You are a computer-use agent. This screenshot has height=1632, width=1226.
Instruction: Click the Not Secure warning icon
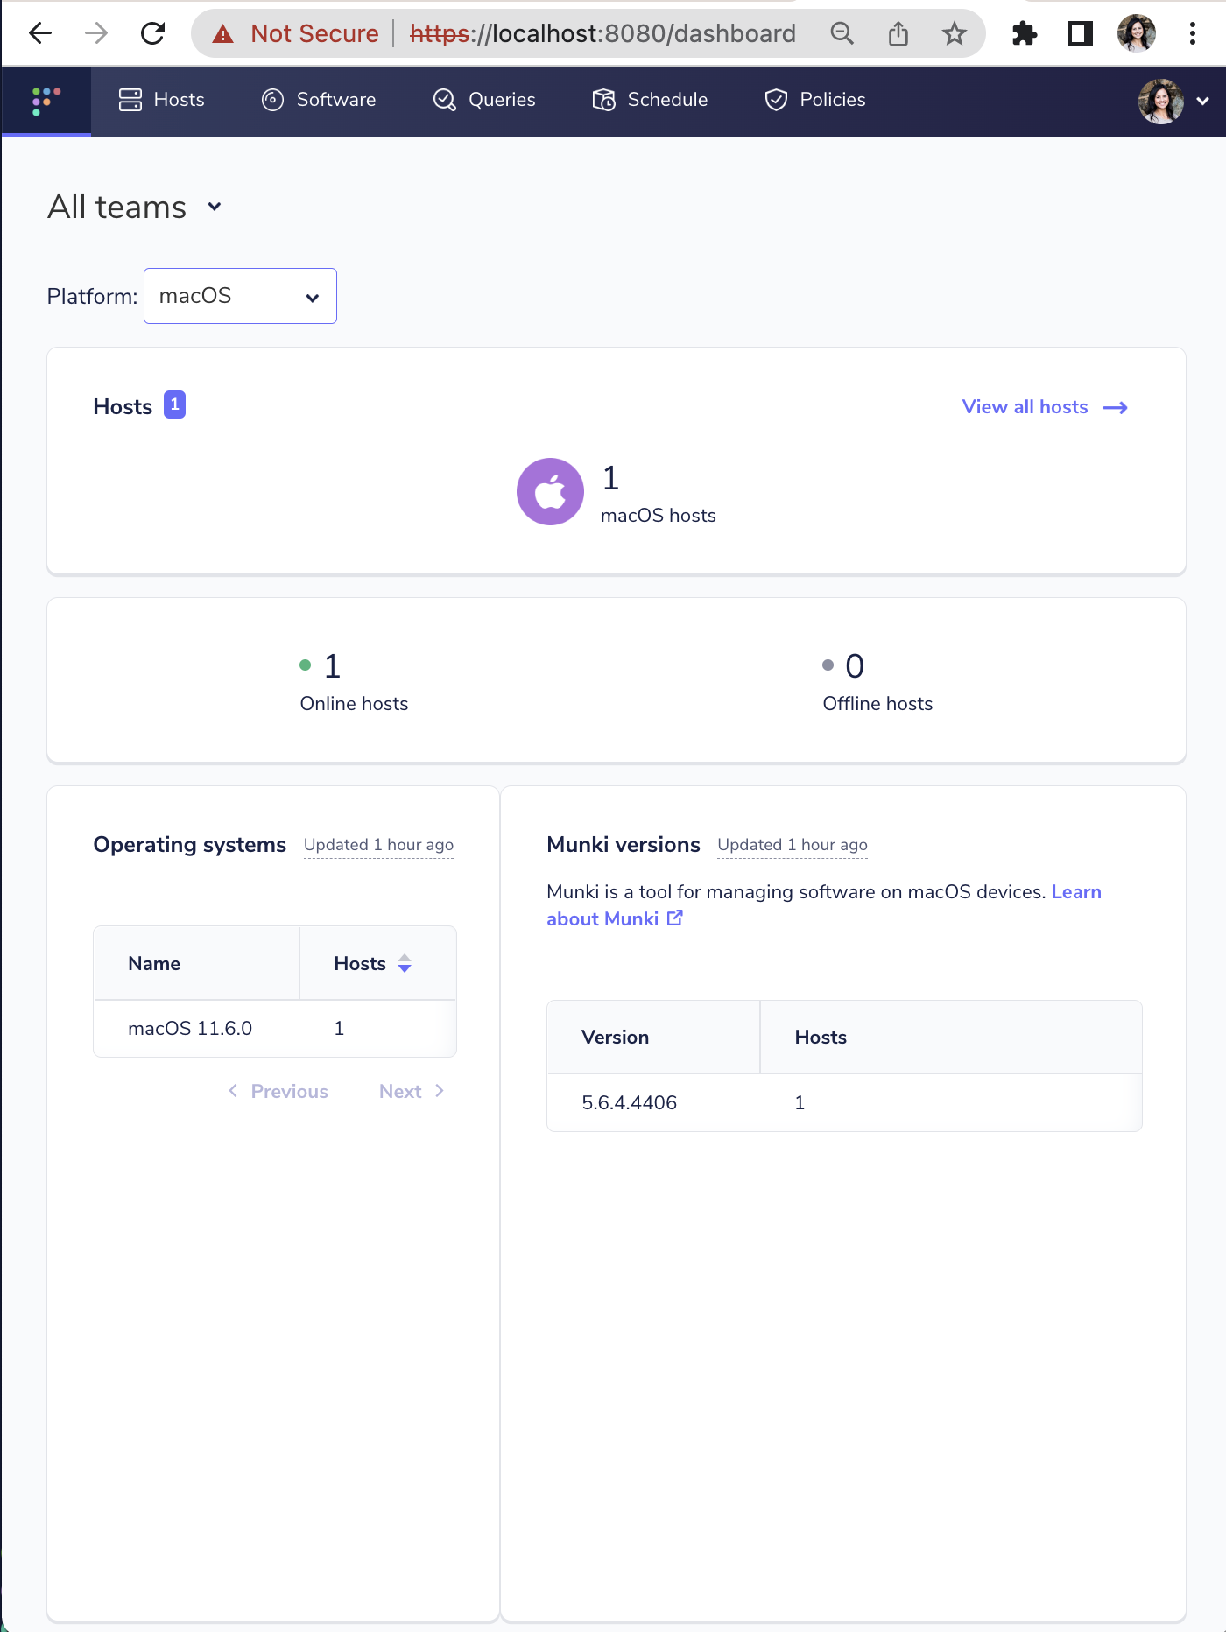223,34
